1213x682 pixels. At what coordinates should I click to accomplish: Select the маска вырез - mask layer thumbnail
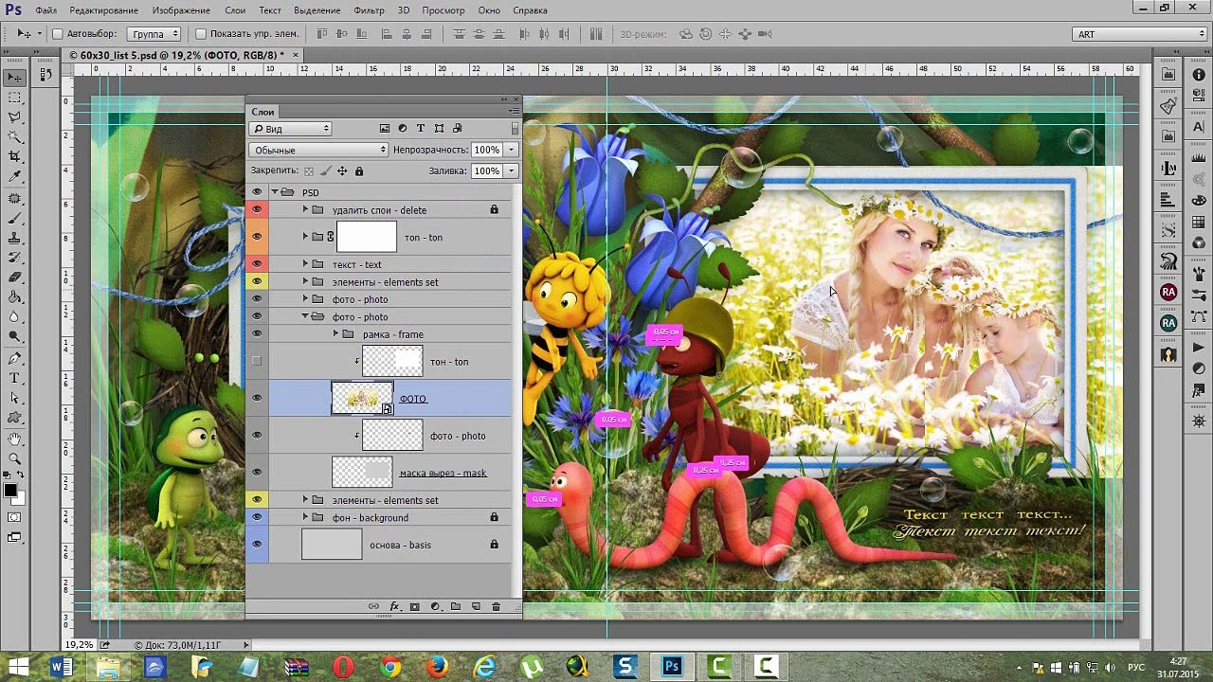[362, 472]
